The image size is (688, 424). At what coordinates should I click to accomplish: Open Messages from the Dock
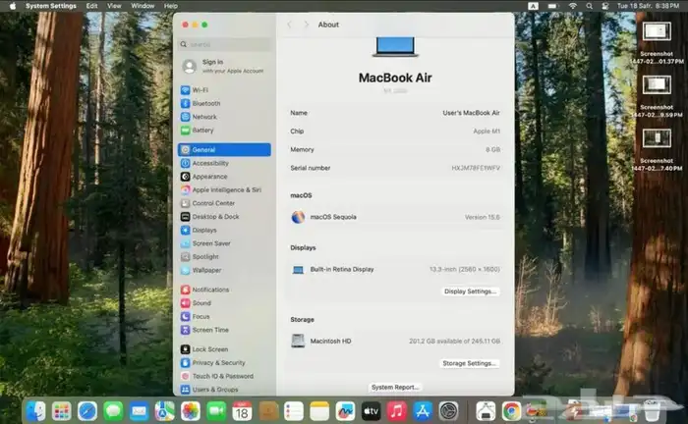(113, 411)
